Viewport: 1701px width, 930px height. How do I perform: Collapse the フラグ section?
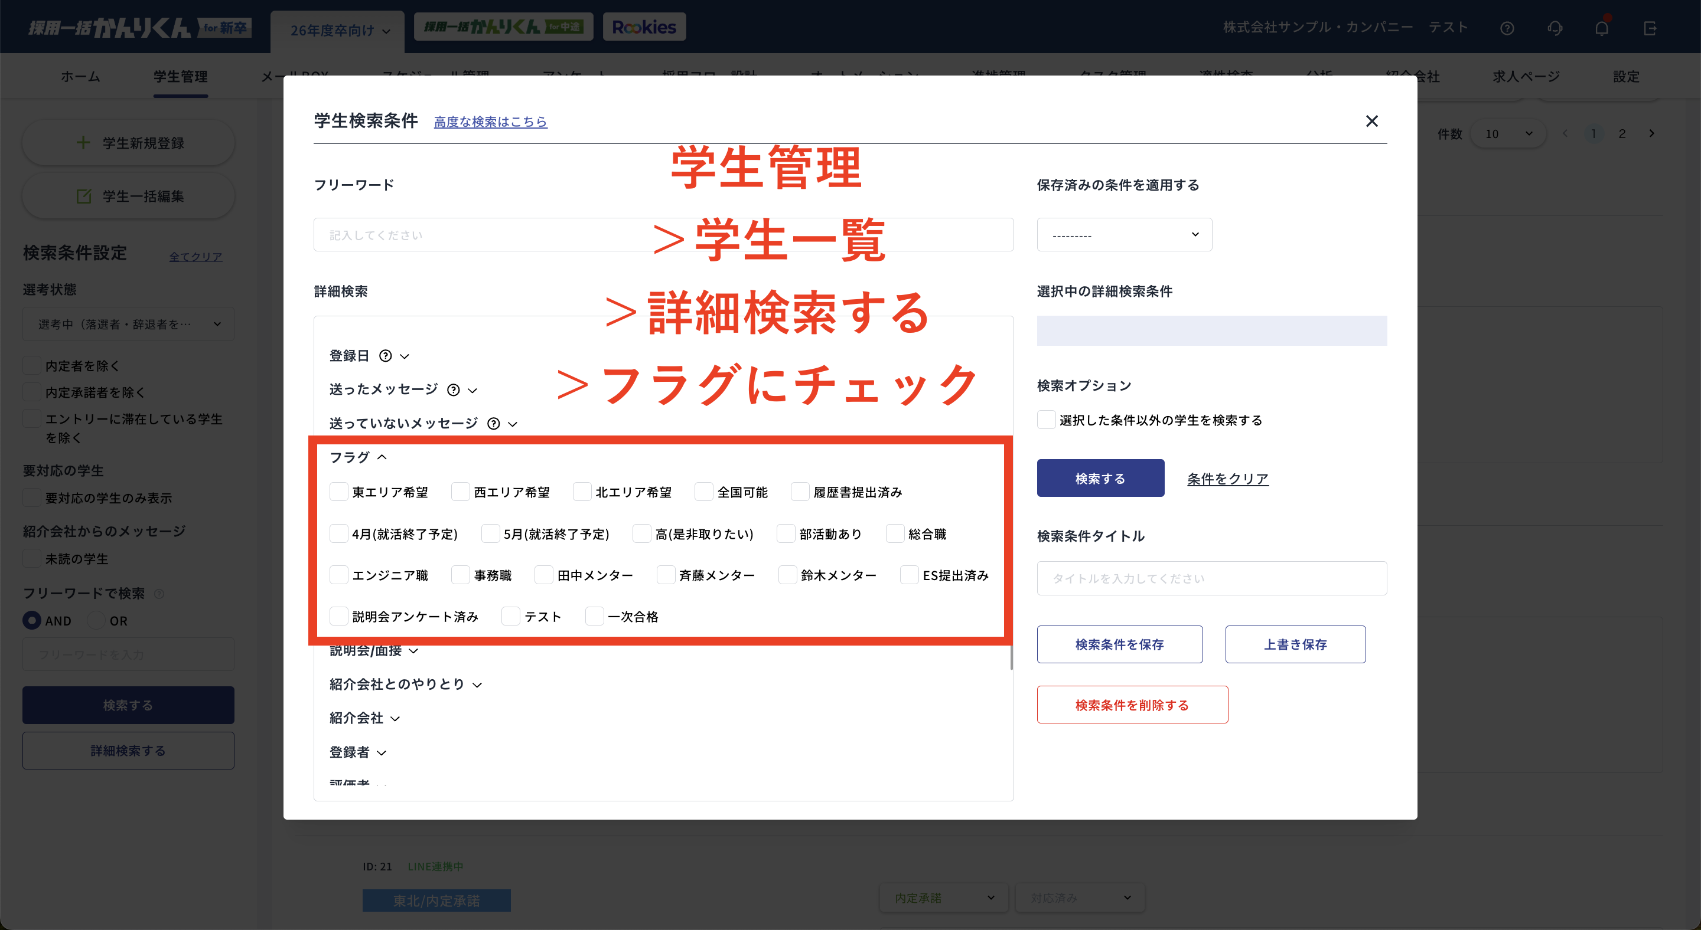[382, 456]
